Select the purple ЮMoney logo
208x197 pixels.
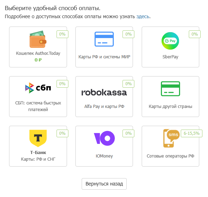(104, 138)
